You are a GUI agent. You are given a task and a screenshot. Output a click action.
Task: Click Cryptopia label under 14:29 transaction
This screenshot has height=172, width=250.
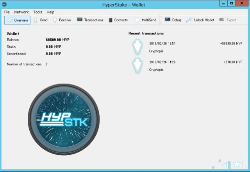[156, 70]
